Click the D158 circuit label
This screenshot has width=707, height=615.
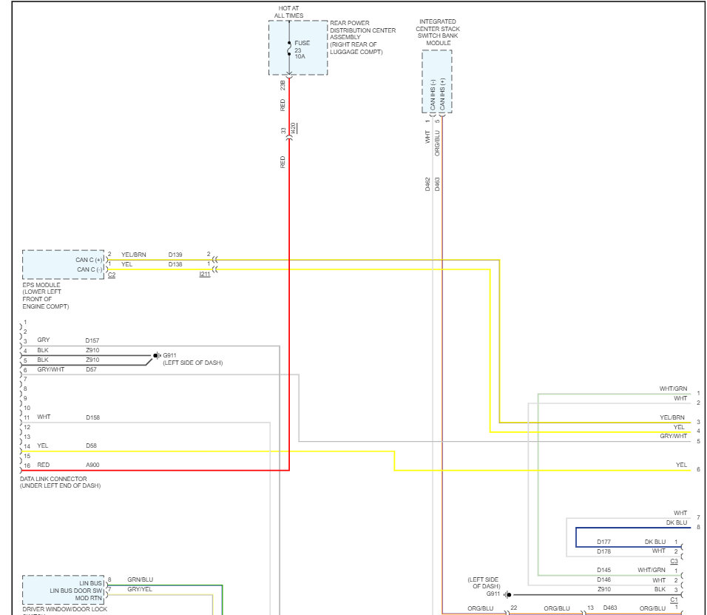click(92, 417)
